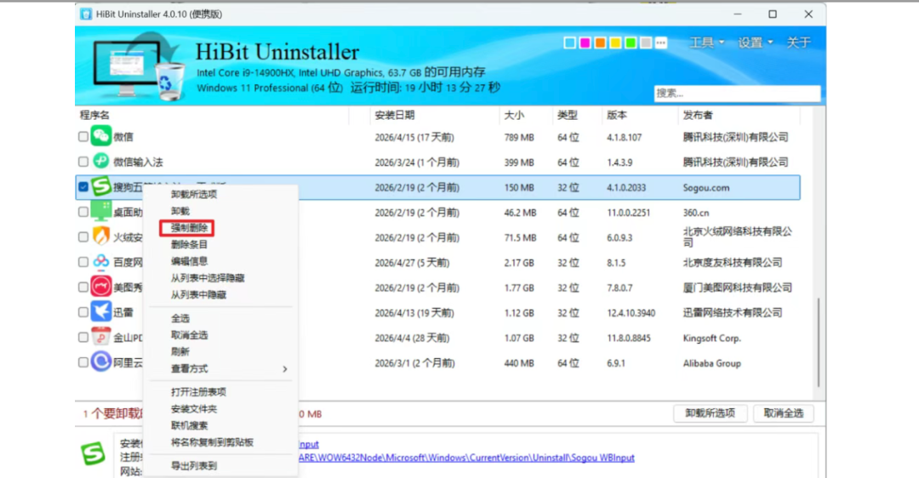Choose 将名称复制到剪贴板
This screenshot has height=478, width=919.
(212, 442)
